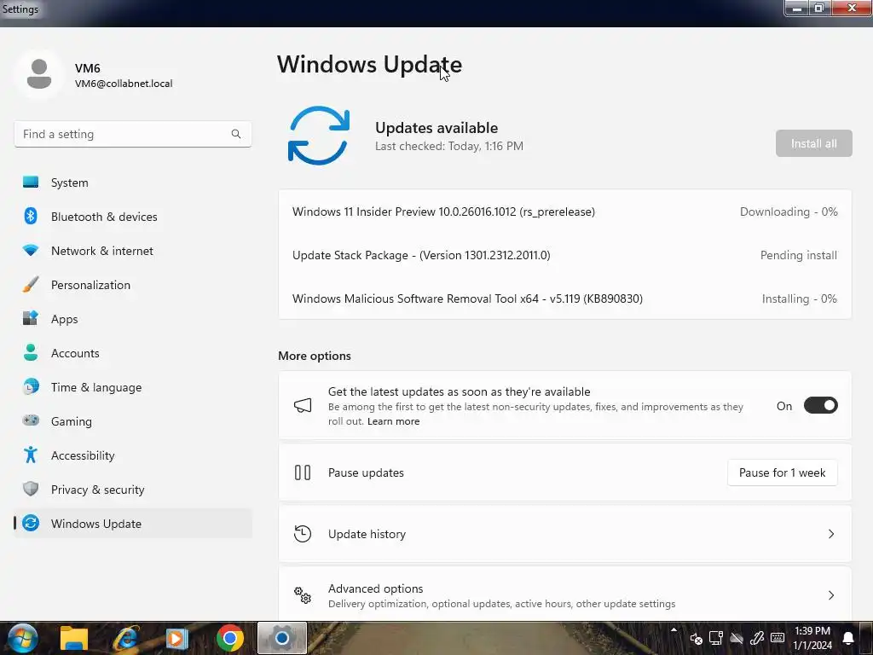Expand Advanced options chevron

point(830,594)
